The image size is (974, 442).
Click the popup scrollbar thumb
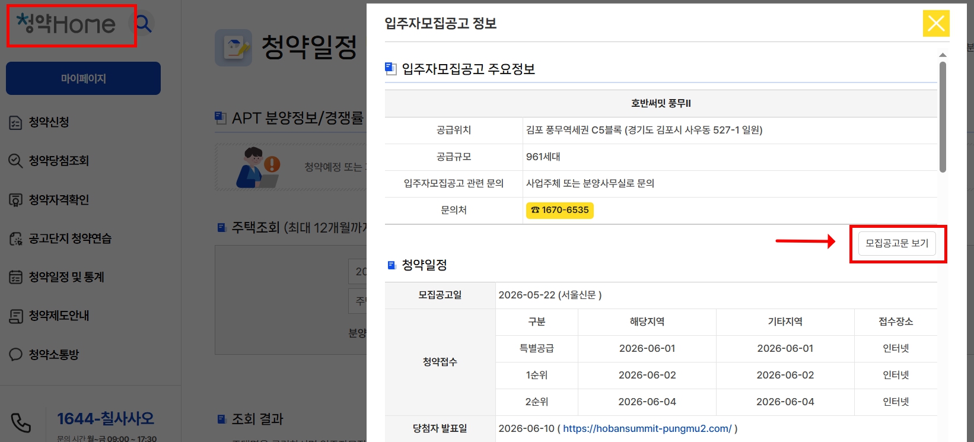tap(943, 117)
